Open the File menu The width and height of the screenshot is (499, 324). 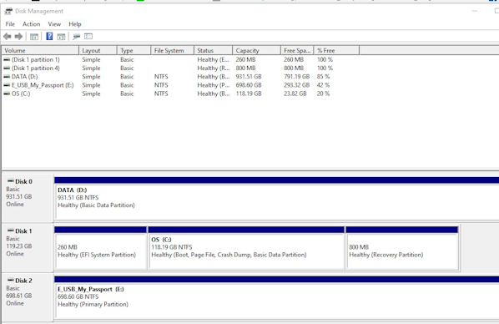pos(10,24)
